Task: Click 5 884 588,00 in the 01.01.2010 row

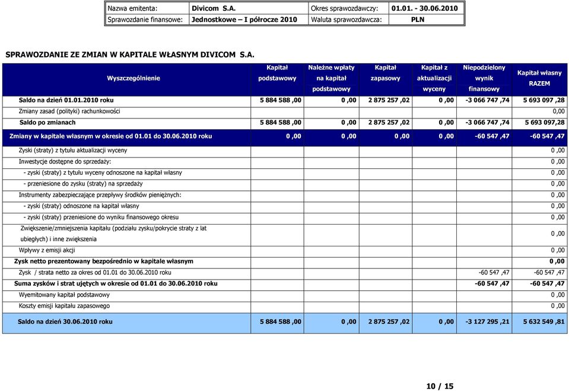Action: pyautogui.click(x=281, y=100)
